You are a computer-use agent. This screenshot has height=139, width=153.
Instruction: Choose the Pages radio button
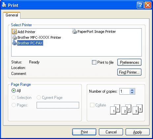tap(14, 105)
